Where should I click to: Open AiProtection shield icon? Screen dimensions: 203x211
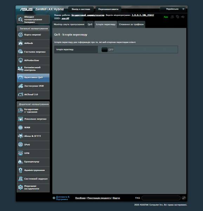tap(20, 60)
